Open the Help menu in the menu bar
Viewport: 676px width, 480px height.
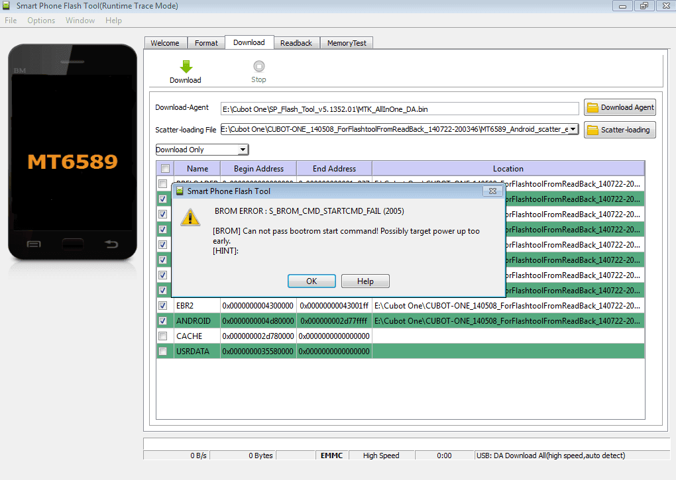(113, 21)
